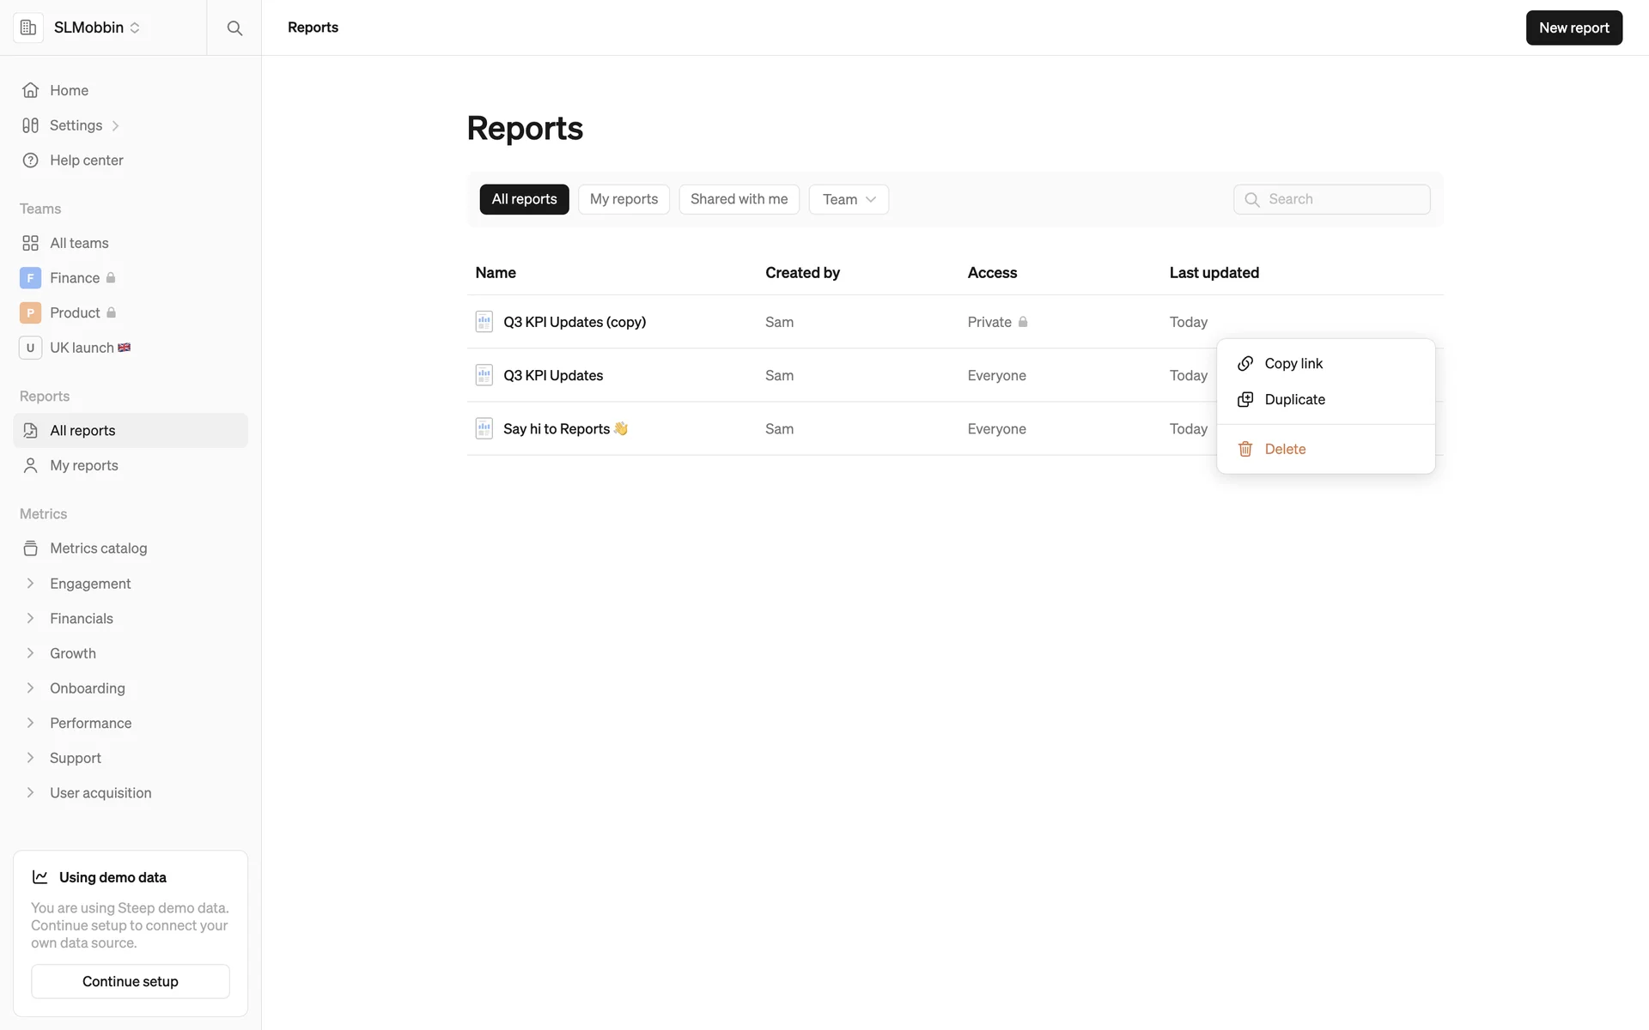Screen dimensions: 1649x1030
Task: Expand the Financials metrics group
Action: click(x=31, y=619)
